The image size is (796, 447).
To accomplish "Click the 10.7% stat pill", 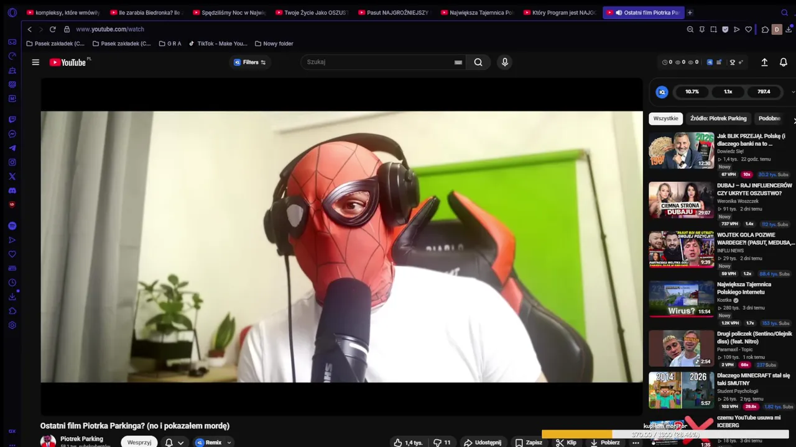I will pyautogui.click(x=692, y=92).
